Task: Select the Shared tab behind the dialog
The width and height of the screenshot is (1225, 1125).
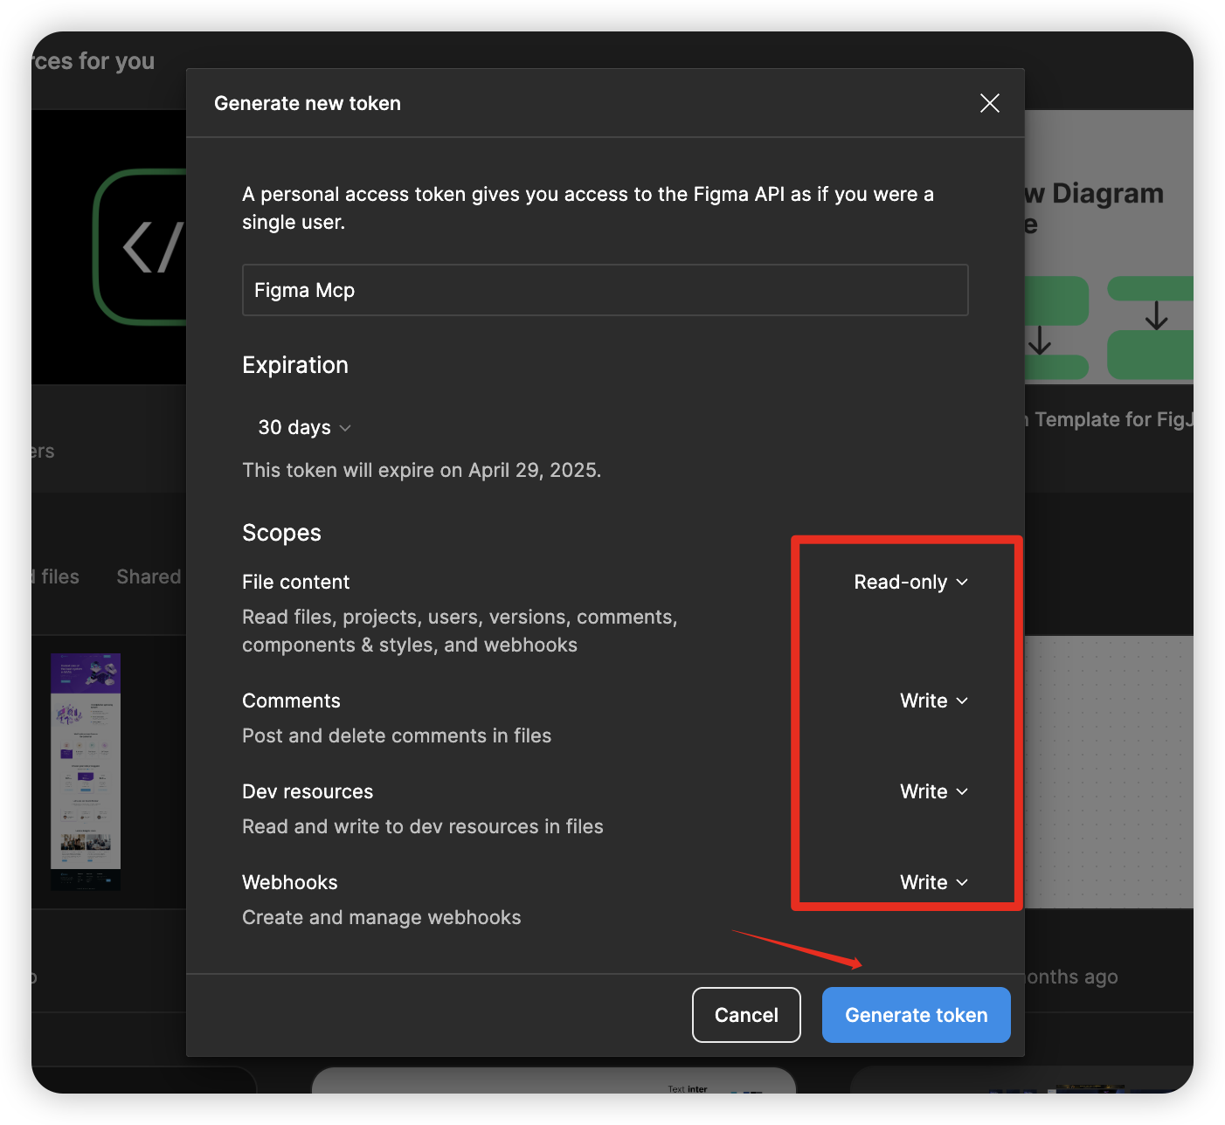Action: [149, 576]
